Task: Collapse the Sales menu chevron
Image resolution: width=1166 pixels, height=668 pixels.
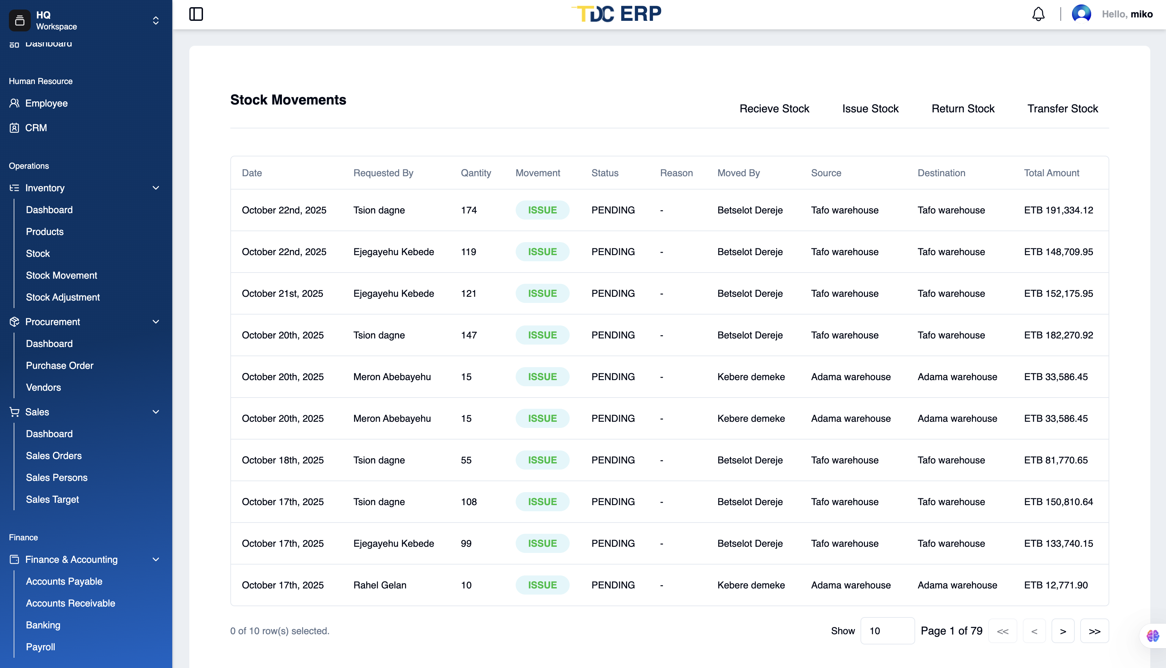Action: pyautogui.click(x=155, y=412)
